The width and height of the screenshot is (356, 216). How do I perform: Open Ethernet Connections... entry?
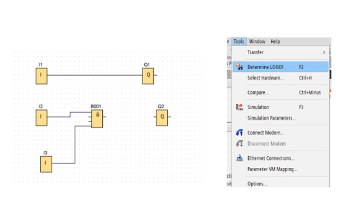(280, 158)
